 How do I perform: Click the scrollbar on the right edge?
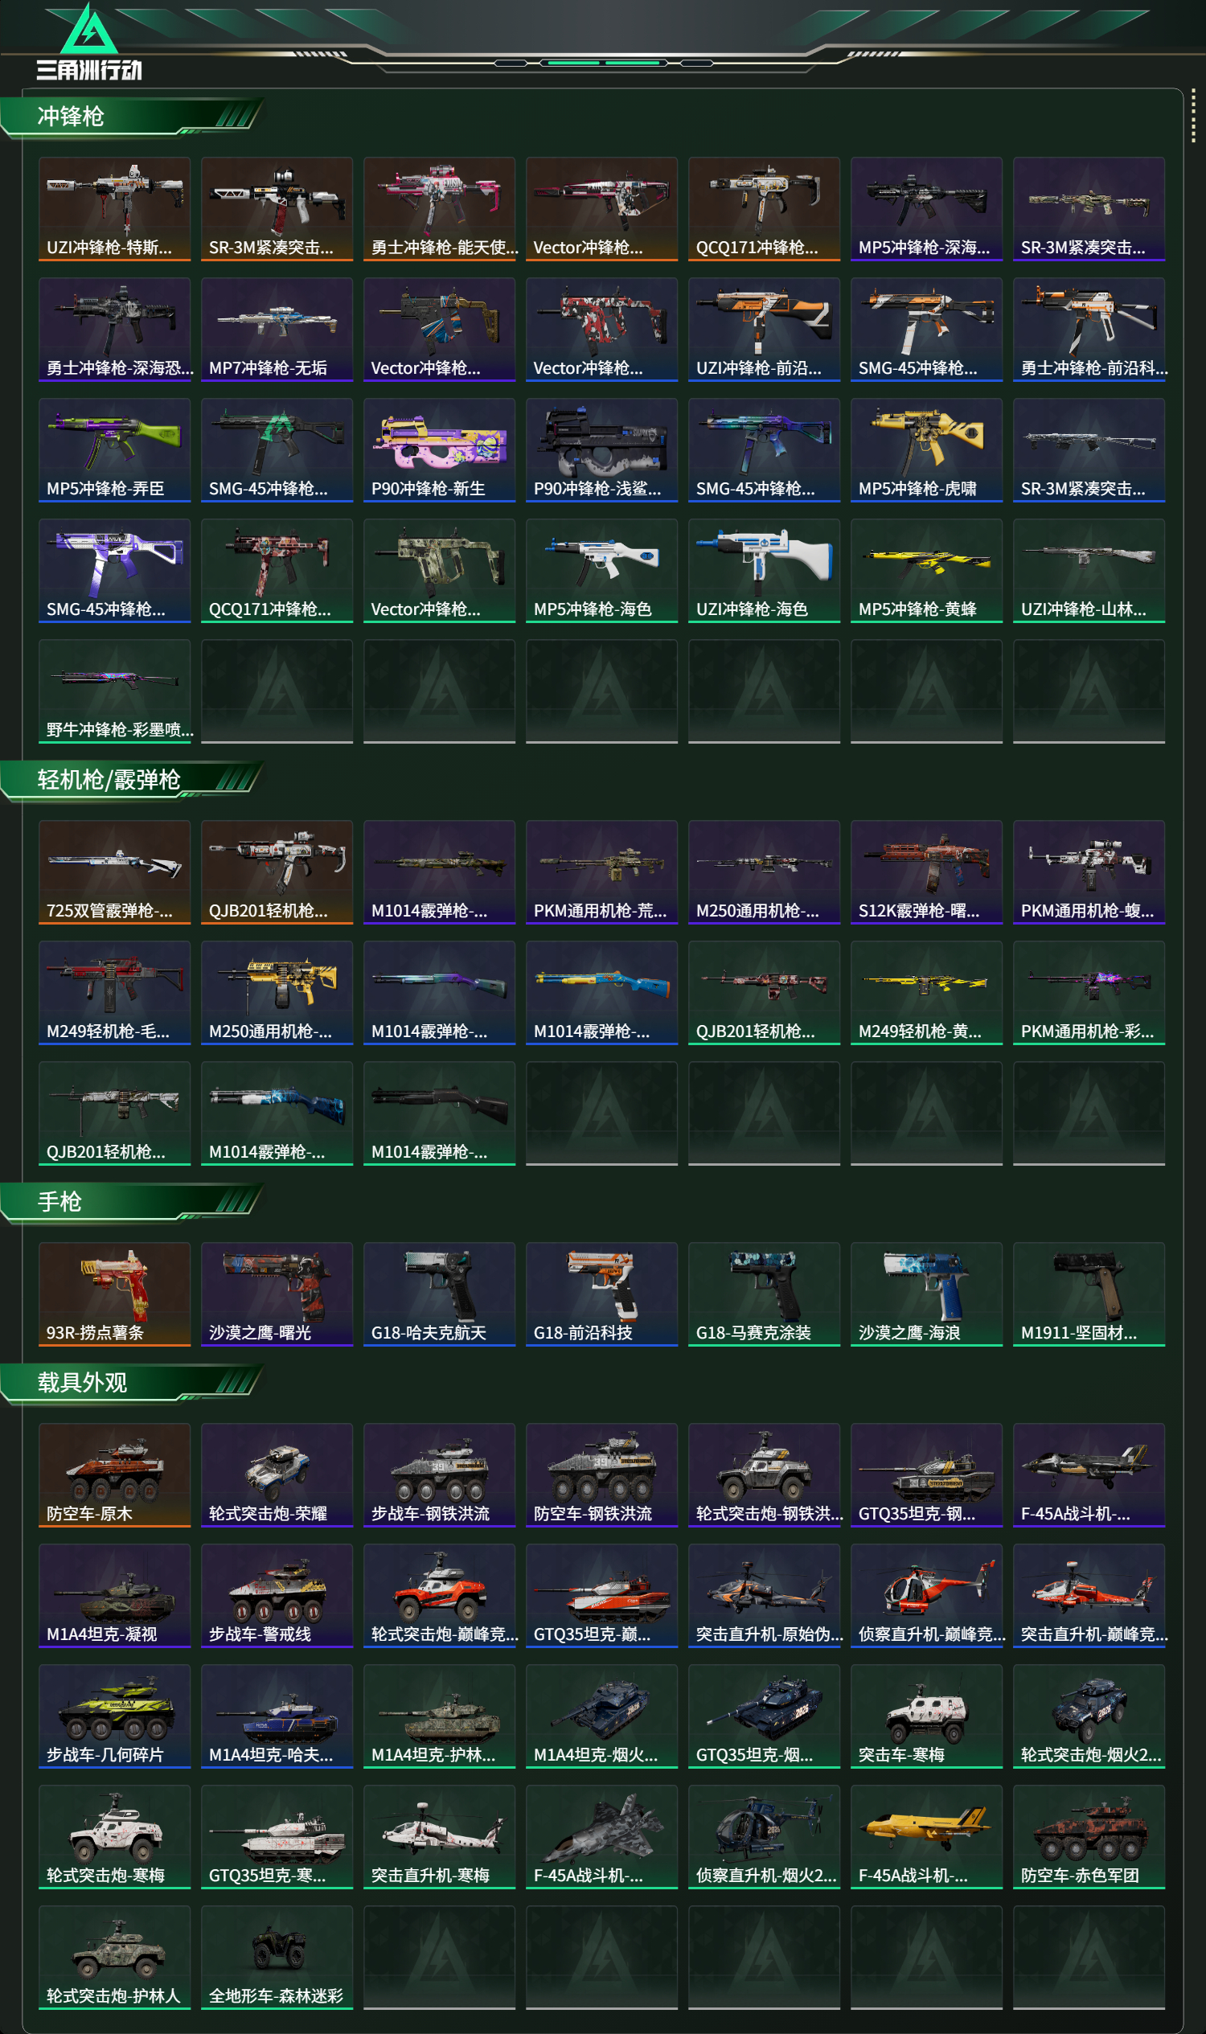click(x=1193, y=116)
